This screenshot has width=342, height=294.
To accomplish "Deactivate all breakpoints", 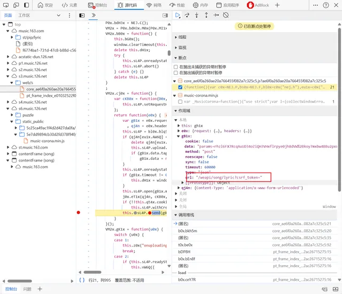I will tap(226, 15).
